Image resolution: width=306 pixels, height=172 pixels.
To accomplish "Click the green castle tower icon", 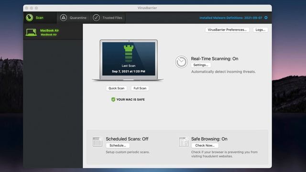I will pyautogui.click(x=129, y=53).
